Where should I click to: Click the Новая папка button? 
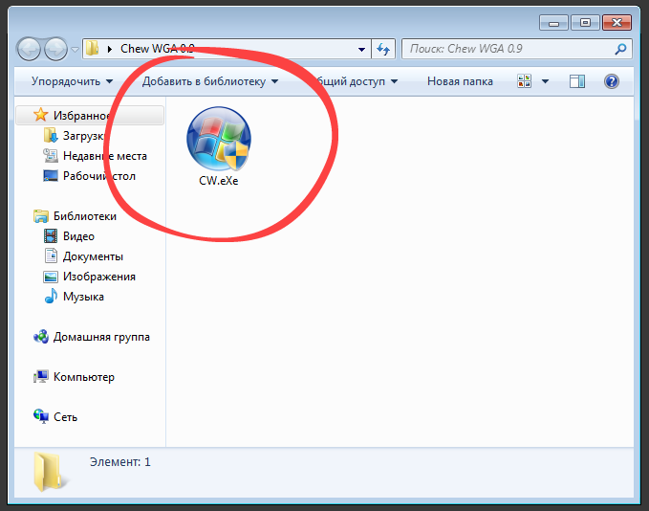(x=460, y=81)
